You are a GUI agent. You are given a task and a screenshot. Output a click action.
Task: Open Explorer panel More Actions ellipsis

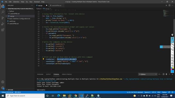click(x=32, y=5)
